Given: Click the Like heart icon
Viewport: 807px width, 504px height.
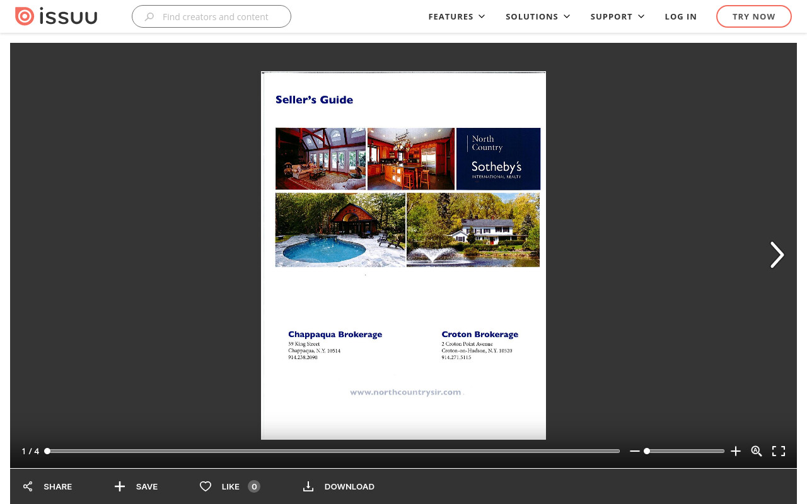Looking at the screenshot, I should tap(206, 486).
